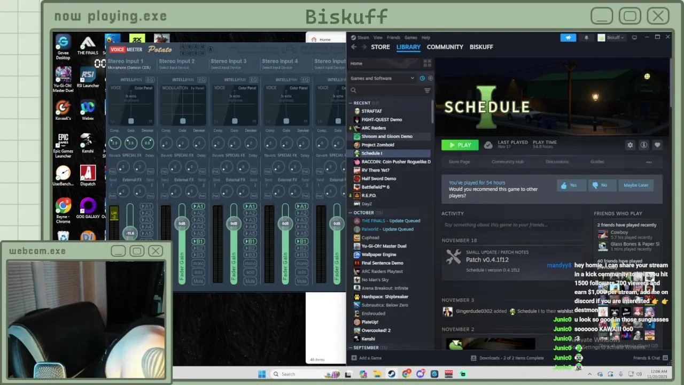This screenshot has width=684, height=385.
Task: Click Add a Game at the bottom of Steam
Action: pyautogui.click(x=366, y=358)
